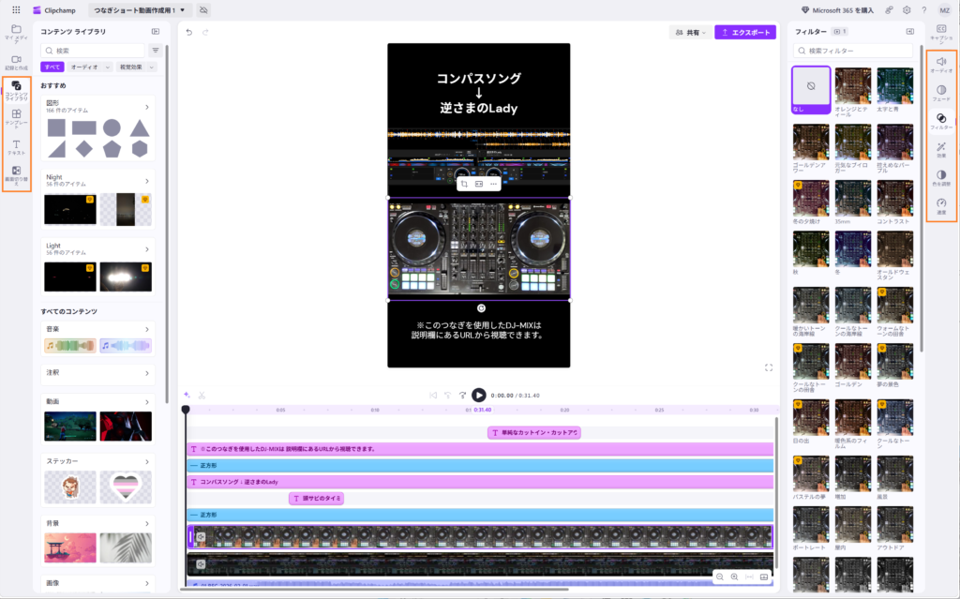Open the project name dropdown
The image size is (960, 599).
click(139, 9)
